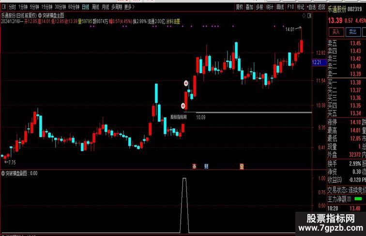Image resolution: width=366 pixels, height=236 pixels.
Task: Select the 1分钟 period tab
Action: 23,7
